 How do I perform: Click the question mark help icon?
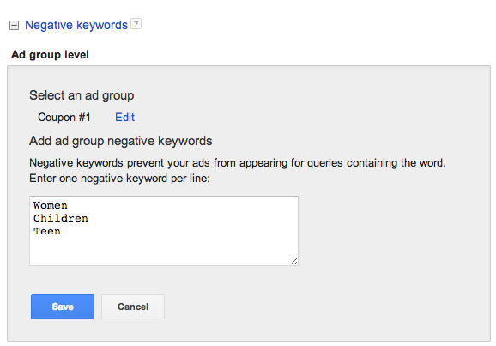pyautogui.click(x=136, y=24)
